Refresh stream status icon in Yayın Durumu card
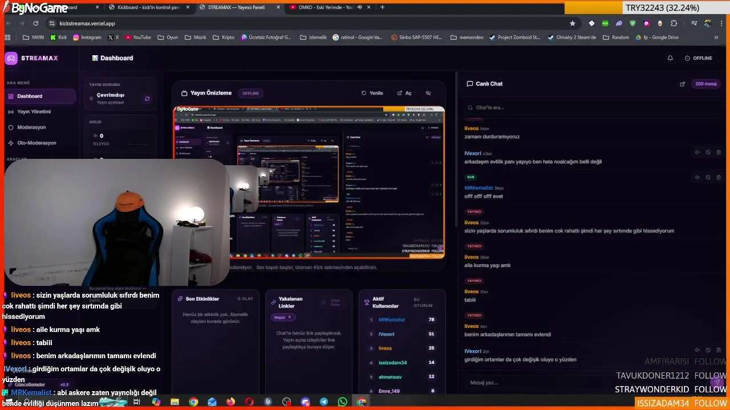This screenshot has width=730, height=410. point(147,99)
